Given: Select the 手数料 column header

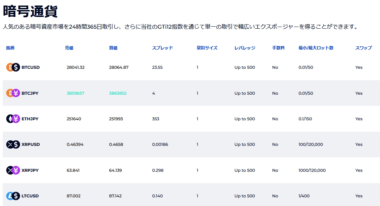Looking at the screenshot, I should (x=278, y=48).
